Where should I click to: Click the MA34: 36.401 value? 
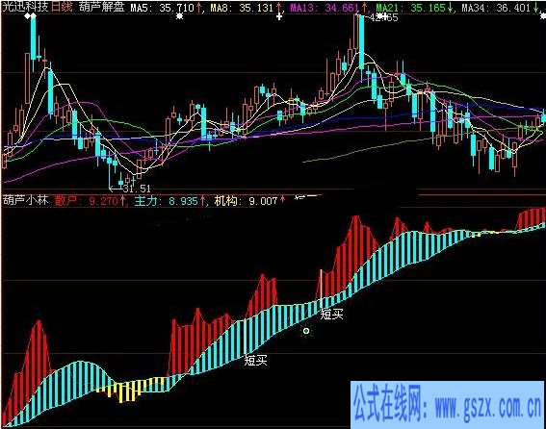pyautogui.click(x=496, y=8)
